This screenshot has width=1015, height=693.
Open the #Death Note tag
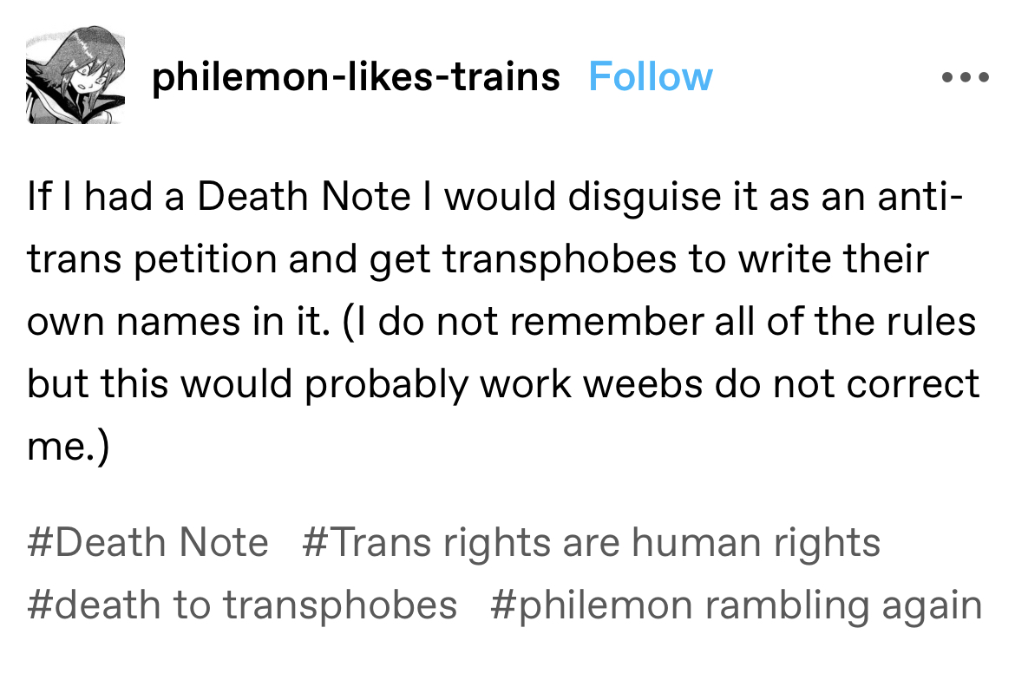point(148,543)
